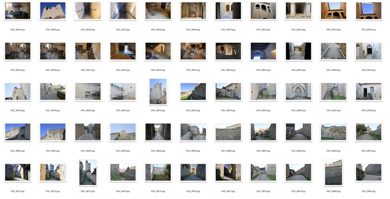This screenshot has height=199, width=390.
Task: Select the image preview of DSC_9851.jpg
Action: [x=123, y=92]
